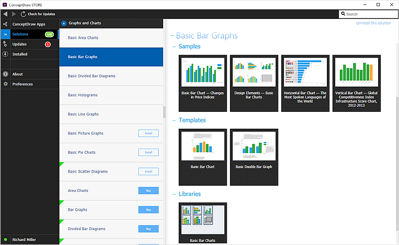Click the red 5 Updates badge

(x=48, y=44)
